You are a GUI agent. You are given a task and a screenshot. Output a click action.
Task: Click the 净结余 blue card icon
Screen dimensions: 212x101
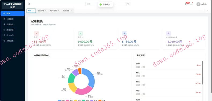(125, 33)
